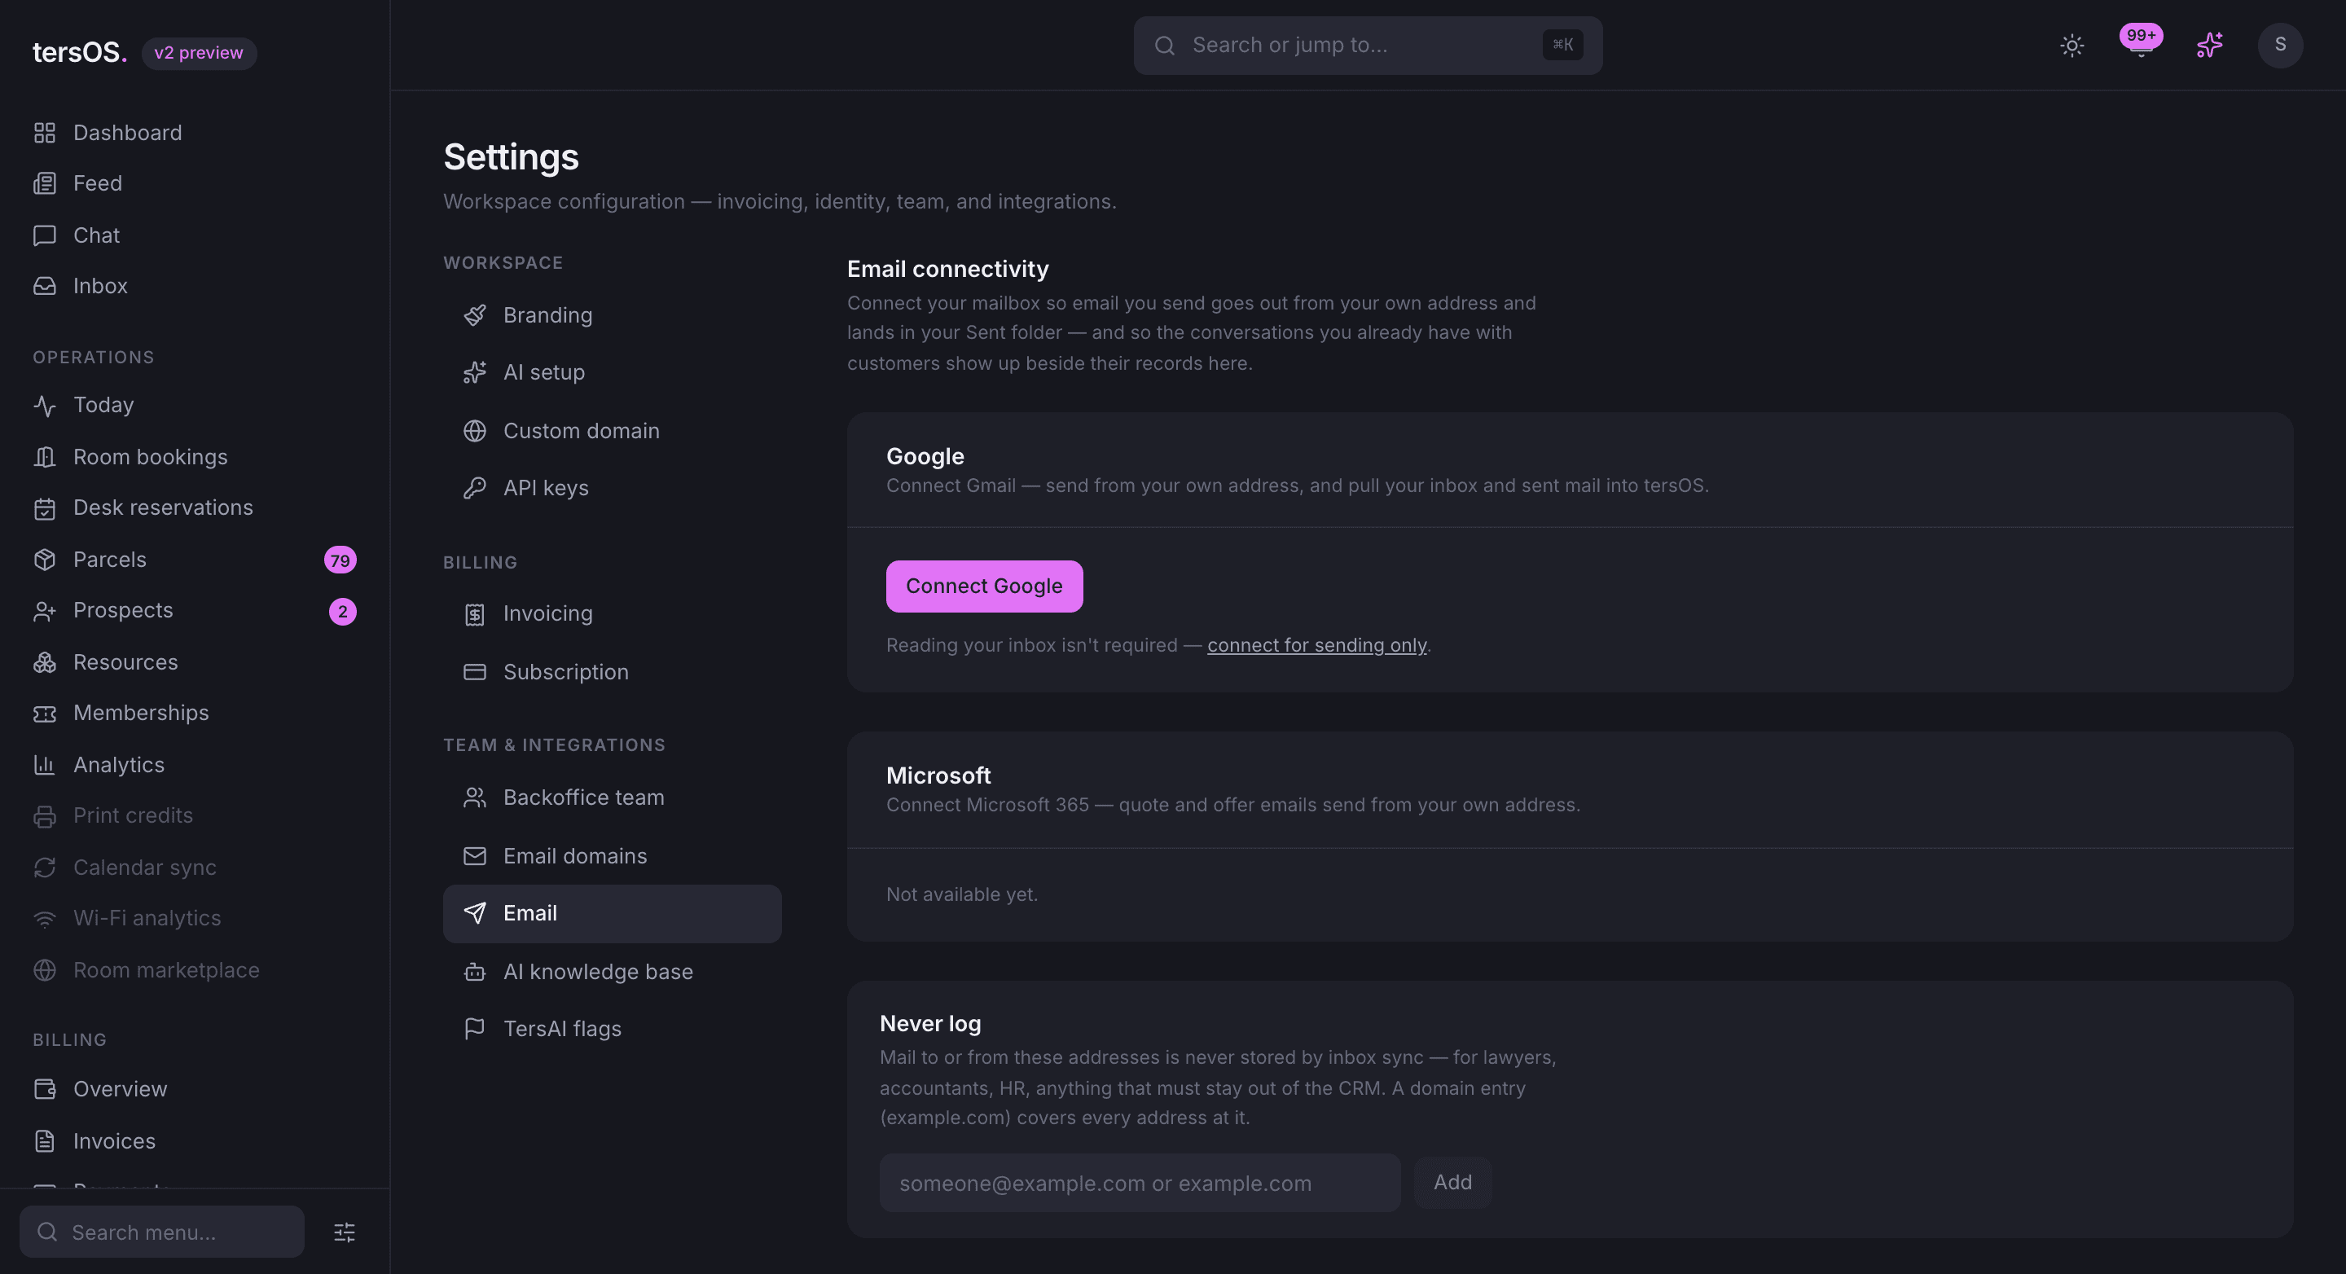Click the ⌘K shortcut hint
2346x1274 pixels.
tap(1562, 45)
